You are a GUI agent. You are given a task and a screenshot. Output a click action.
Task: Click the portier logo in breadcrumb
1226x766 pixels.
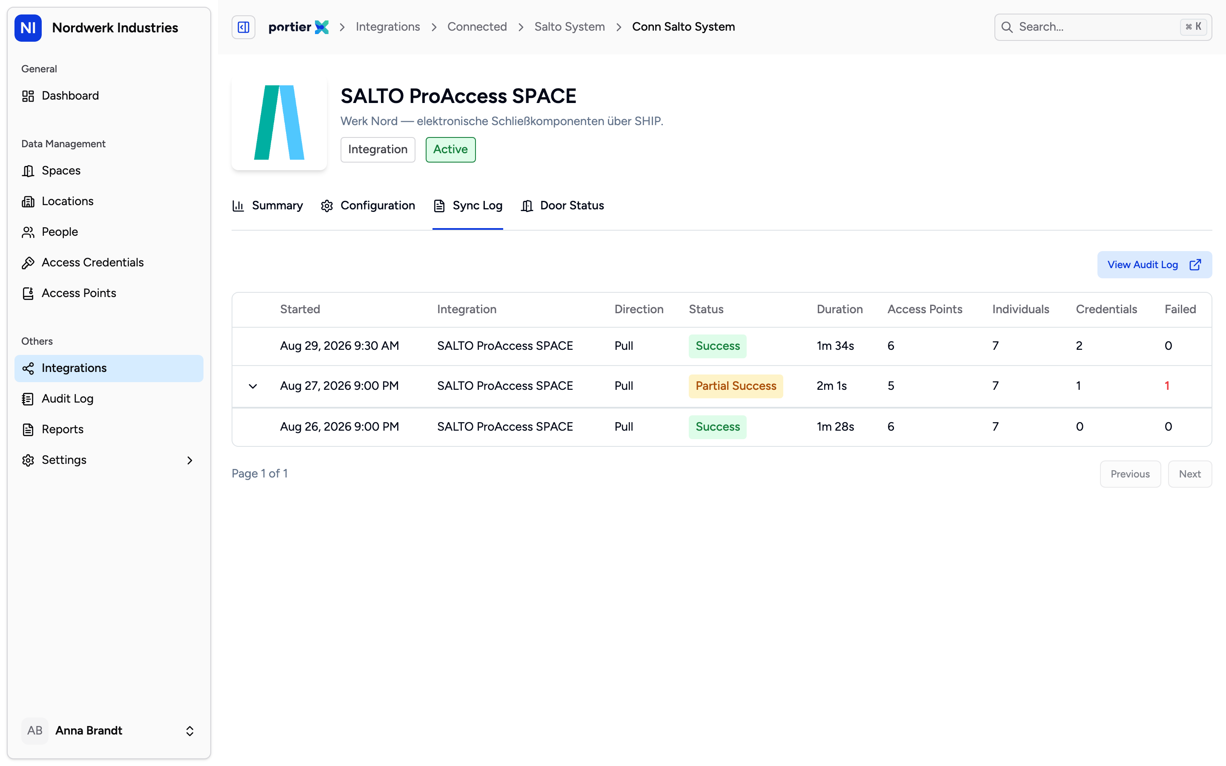click(x=298, y=27)
